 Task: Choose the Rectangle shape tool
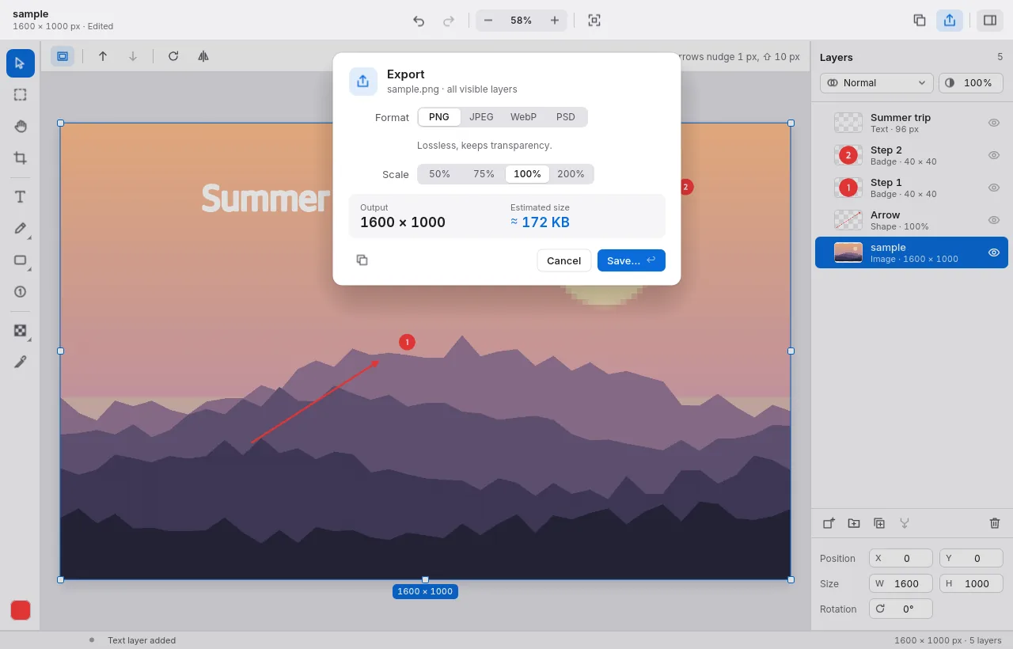[21, 260]
